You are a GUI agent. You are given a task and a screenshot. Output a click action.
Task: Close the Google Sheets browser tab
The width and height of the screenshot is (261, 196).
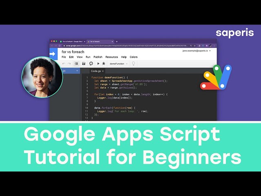pyautogui.click(x=84, y=42)
